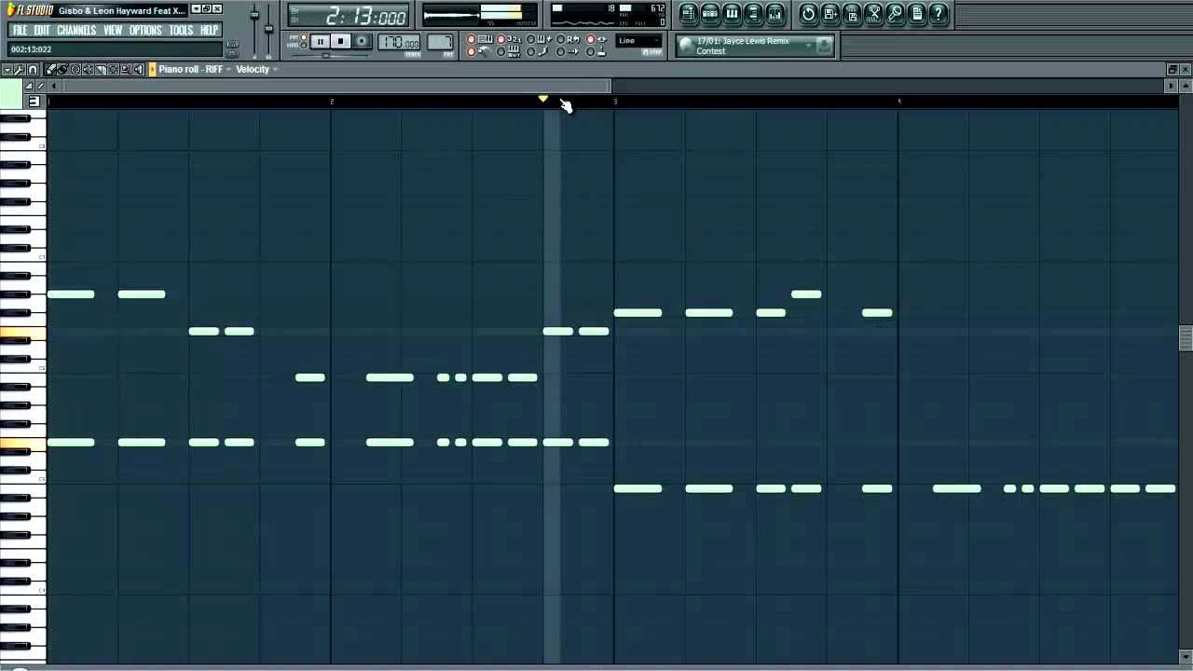The height and width of the screenshot is (671, 1193).
Task: Toggle the 3-2-1 countdown before recording
Action: pos(508,39)
